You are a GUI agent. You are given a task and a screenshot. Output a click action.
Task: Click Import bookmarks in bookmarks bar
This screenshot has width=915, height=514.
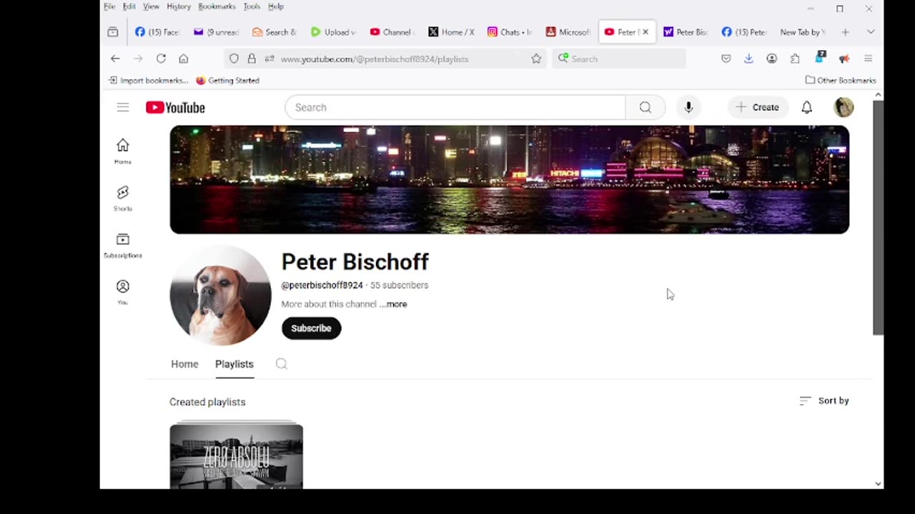(x=148, y=81)
